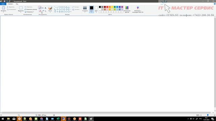Click the vertical scrollbar
The width and height of the screenshot is (216, 121).
pyautogui.click(x=215, y=63)
